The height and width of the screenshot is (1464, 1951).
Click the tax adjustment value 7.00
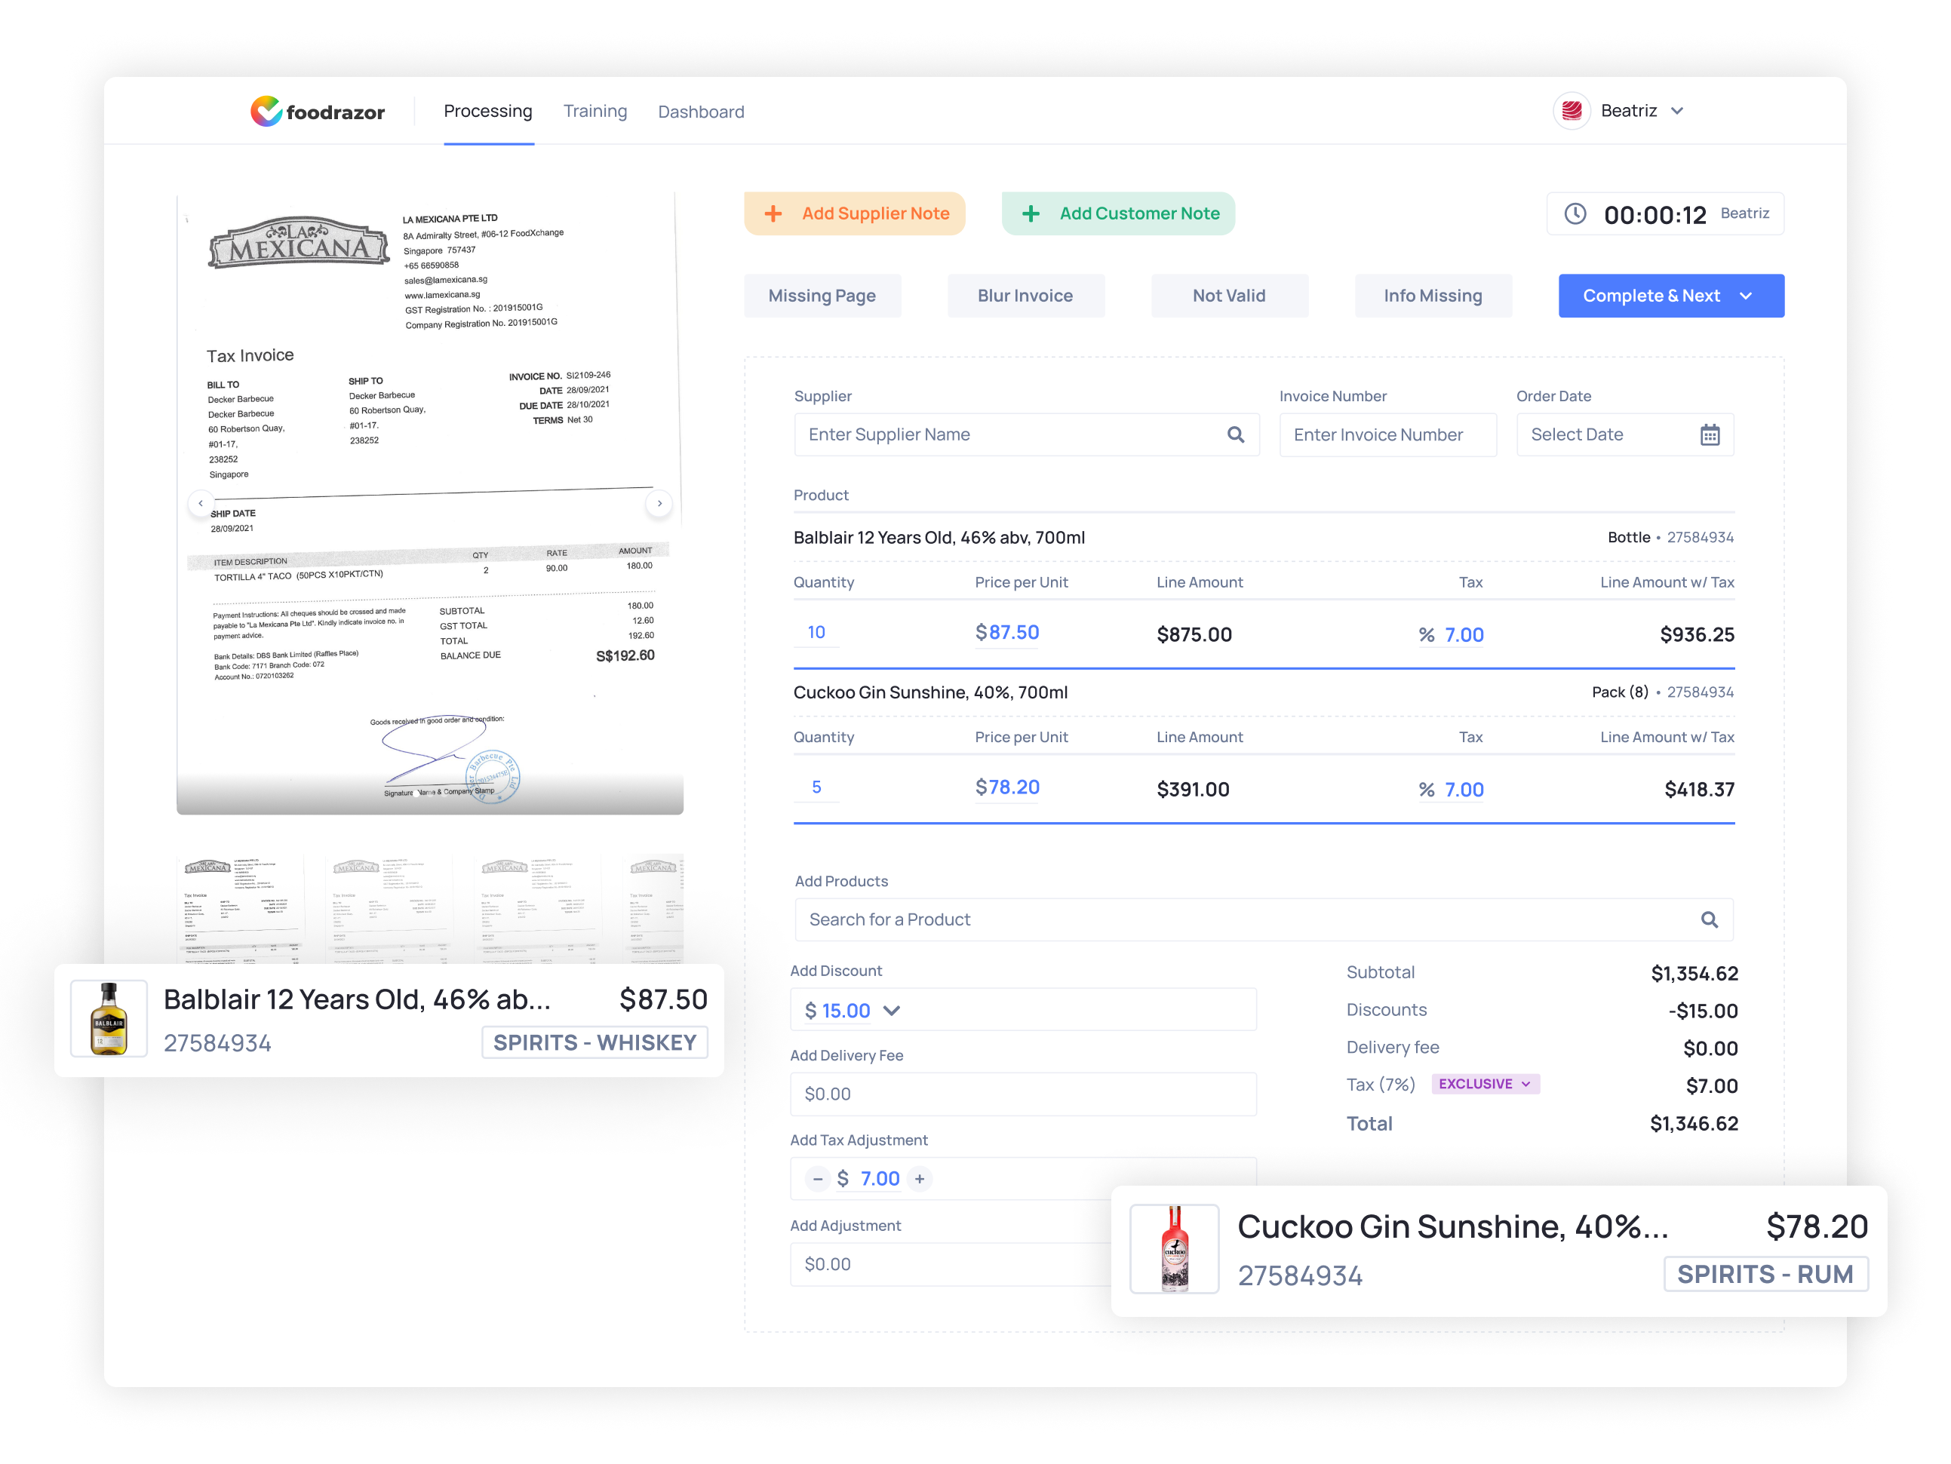click(880, 1179)
